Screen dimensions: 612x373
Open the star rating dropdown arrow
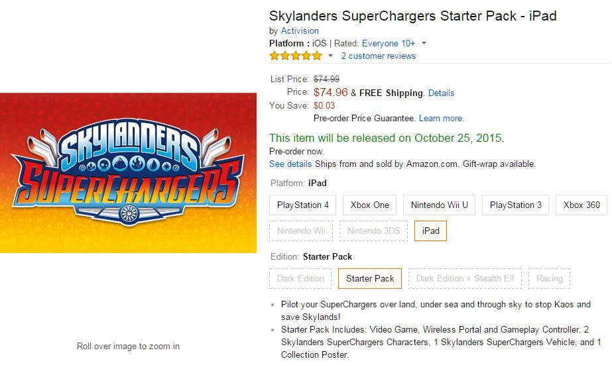330,56
